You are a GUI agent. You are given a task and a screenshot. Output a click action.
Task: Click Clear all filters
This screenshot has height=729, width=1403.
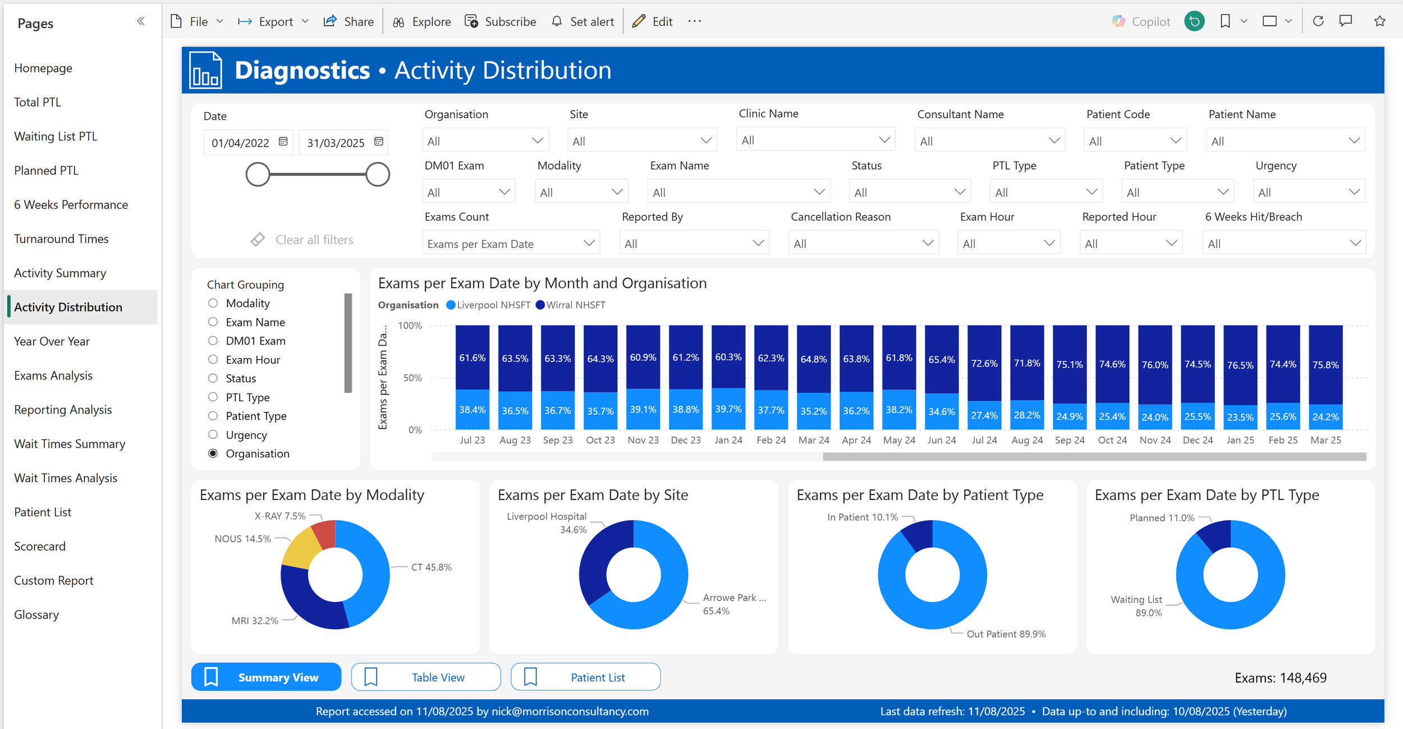(302, 240)
